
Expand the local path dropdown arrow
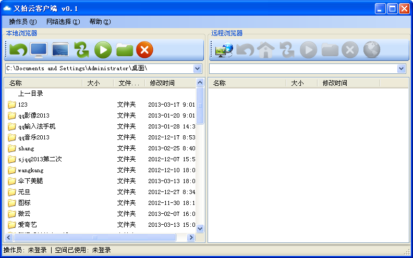[x=198, y=69]
